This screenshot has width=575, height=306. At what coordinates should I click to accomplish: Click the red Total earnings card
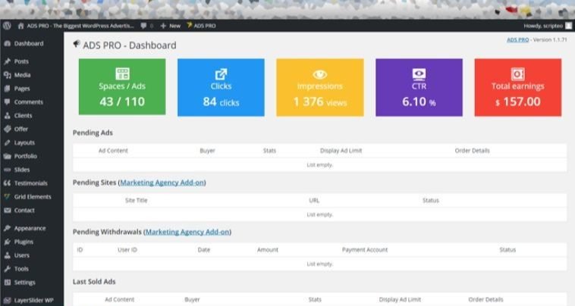518,87
